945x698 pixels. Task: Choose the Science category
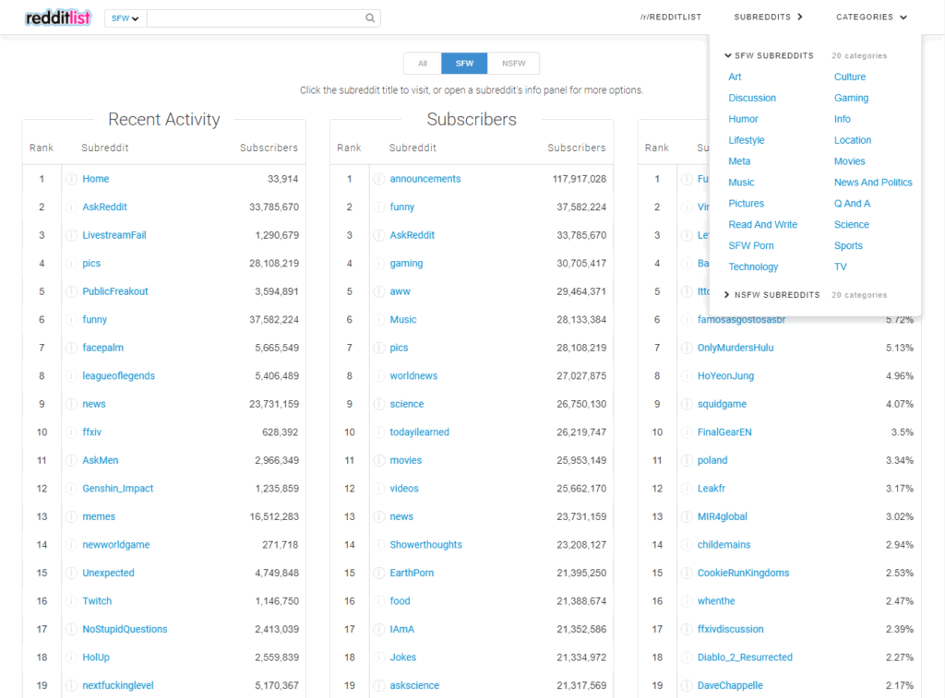851,224
